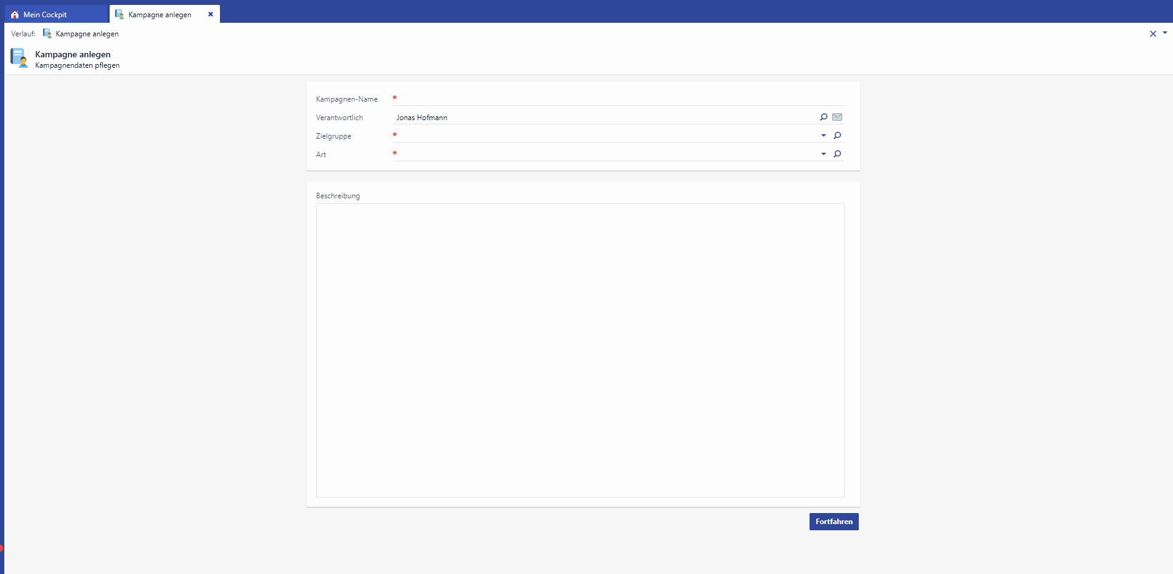Screen dimensions: 1173x574
Task: Click the campaign icon in Verlauf breadcrumb
Action: 47,34
